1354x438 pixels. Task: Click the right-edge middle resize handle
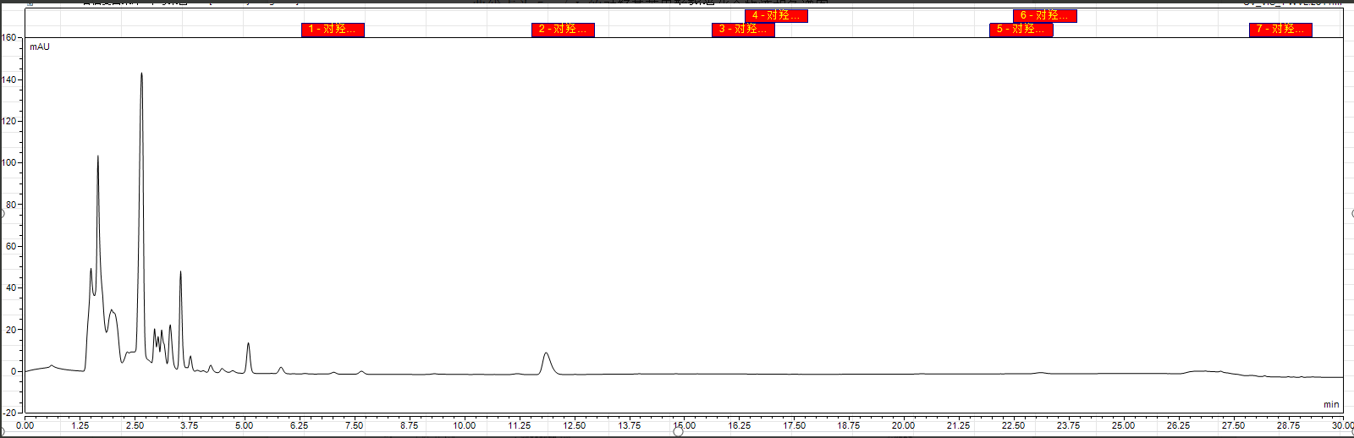pyautogui.click(x=1351, y=213)
